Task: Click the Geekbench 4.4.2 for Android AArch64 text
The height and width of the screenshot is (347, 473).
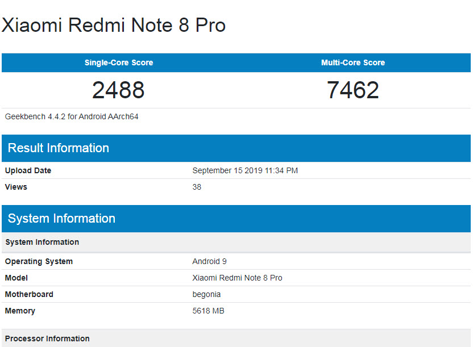Action: click(x=72, y=116)
